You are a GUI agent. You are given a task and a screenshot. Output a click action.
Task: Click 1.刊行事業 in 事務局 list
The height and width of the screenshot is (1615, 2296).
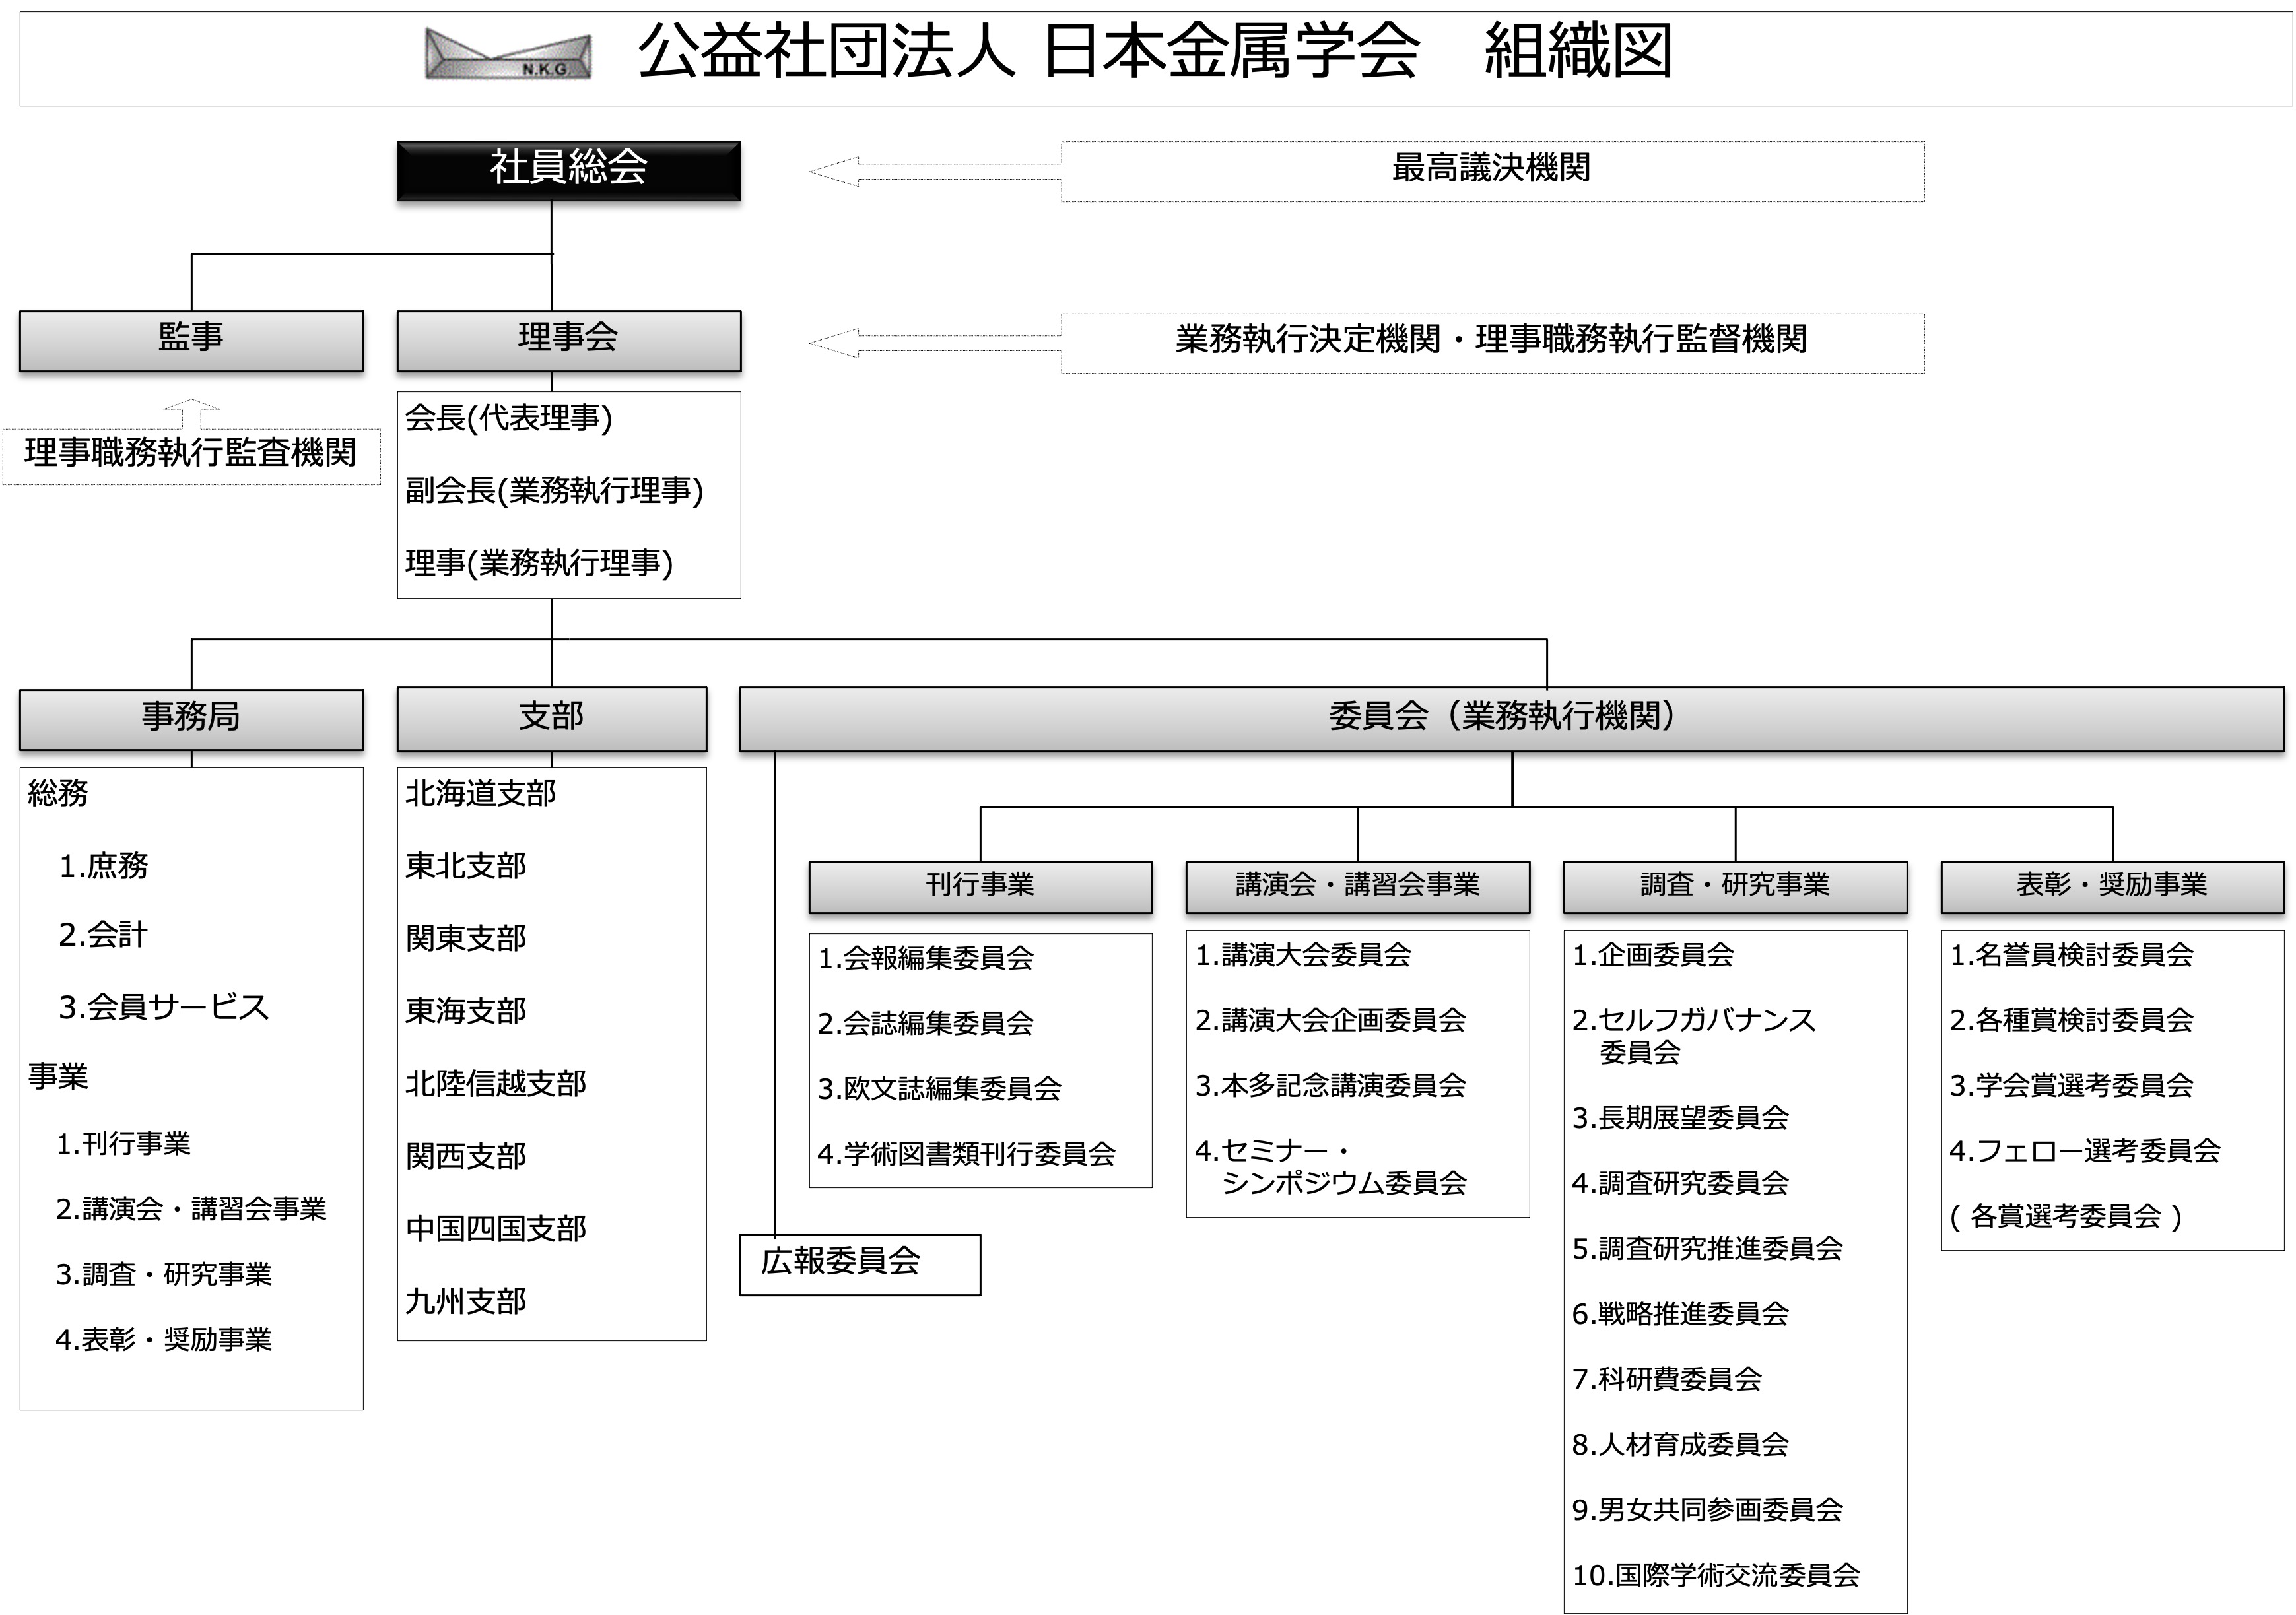[x=123, y=1144]
